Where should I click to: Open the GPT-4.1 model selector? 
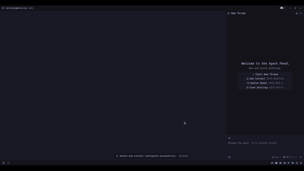290,157
